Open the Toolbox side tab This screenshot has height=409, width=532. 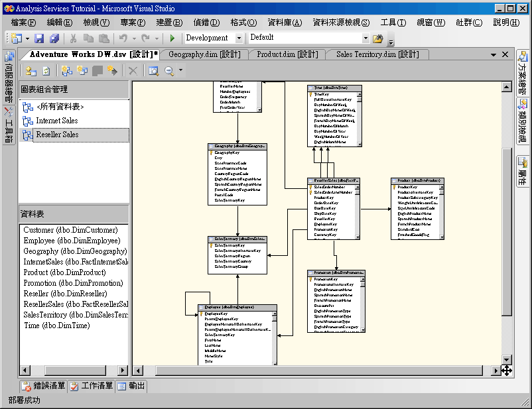pyautogui.click(x=9, y=125)
